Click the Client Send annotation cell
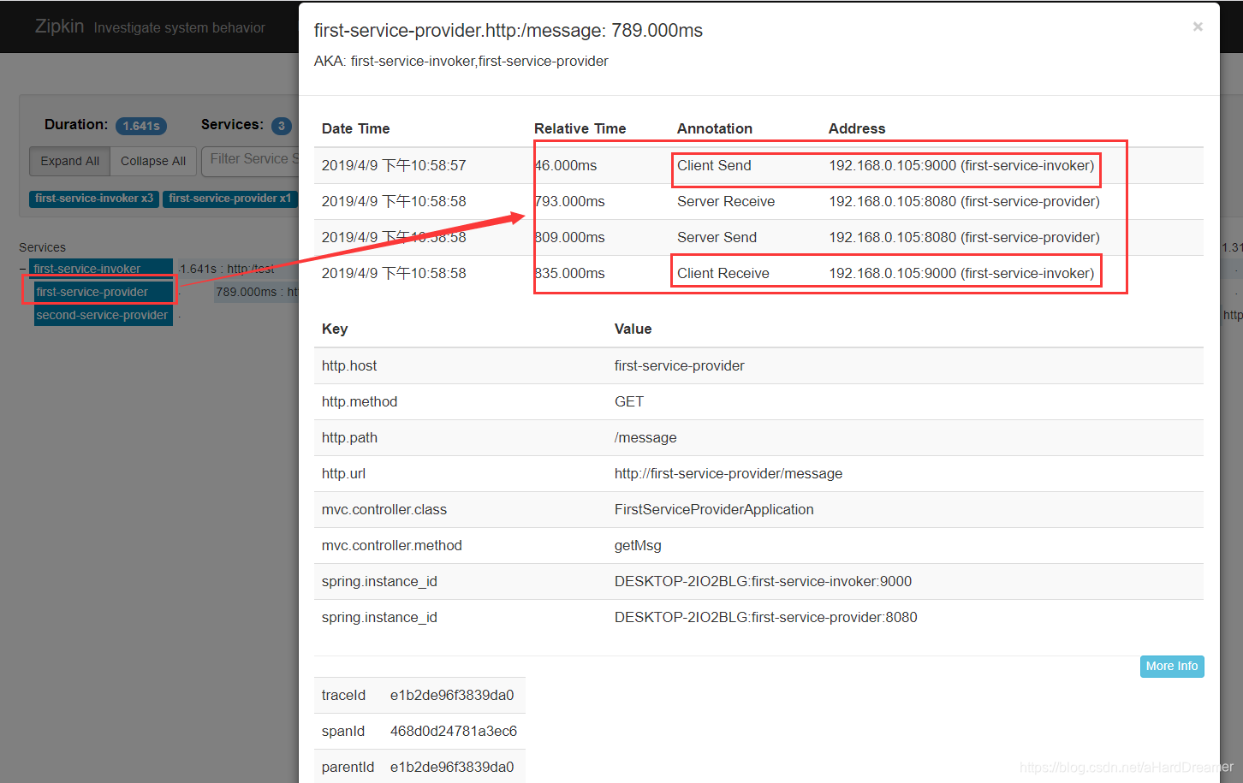1243x783 pixels. [x=714, y=165]
